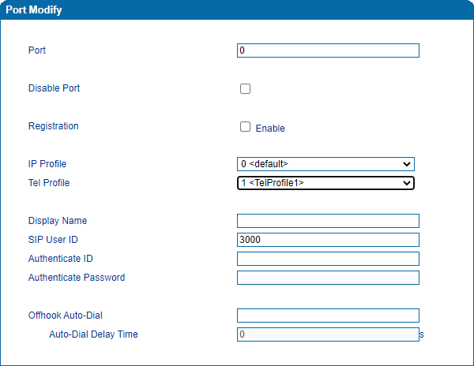This screenshot has width=474, height=366.
Task: Focus the Offhook Auto-Dial input
Action: (327, 316)
